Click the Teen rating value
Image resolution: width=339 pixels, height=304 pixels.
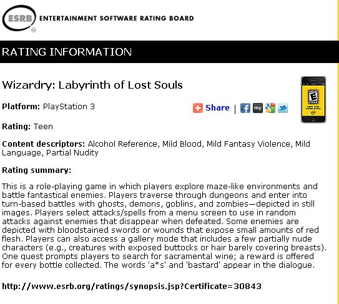click(43, 127)
